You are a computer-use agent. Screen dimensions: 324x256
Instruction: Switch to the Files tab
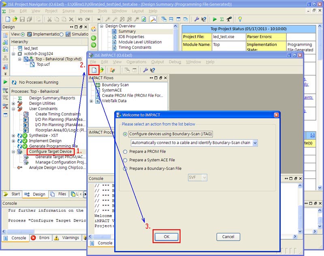pyautogui.click(x=59, y=194)
